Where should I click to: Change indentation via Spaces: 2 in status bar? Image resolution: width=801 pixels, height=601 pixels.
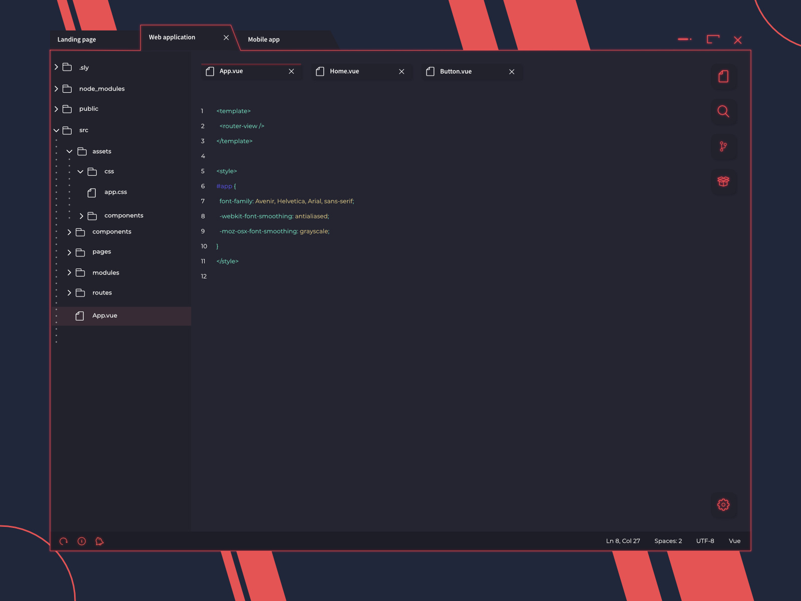[668, 541]
